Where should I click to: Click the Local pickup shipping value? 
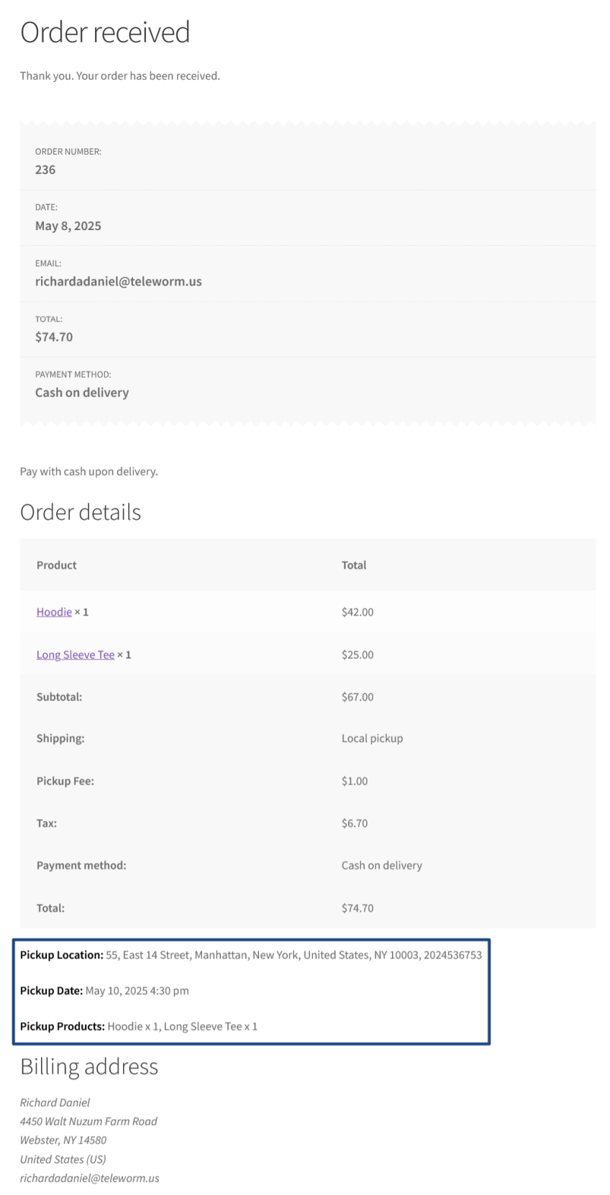point(372,738)
